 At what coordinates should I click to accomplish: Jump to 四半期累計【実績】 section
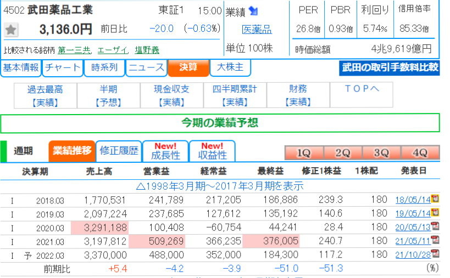235,95
